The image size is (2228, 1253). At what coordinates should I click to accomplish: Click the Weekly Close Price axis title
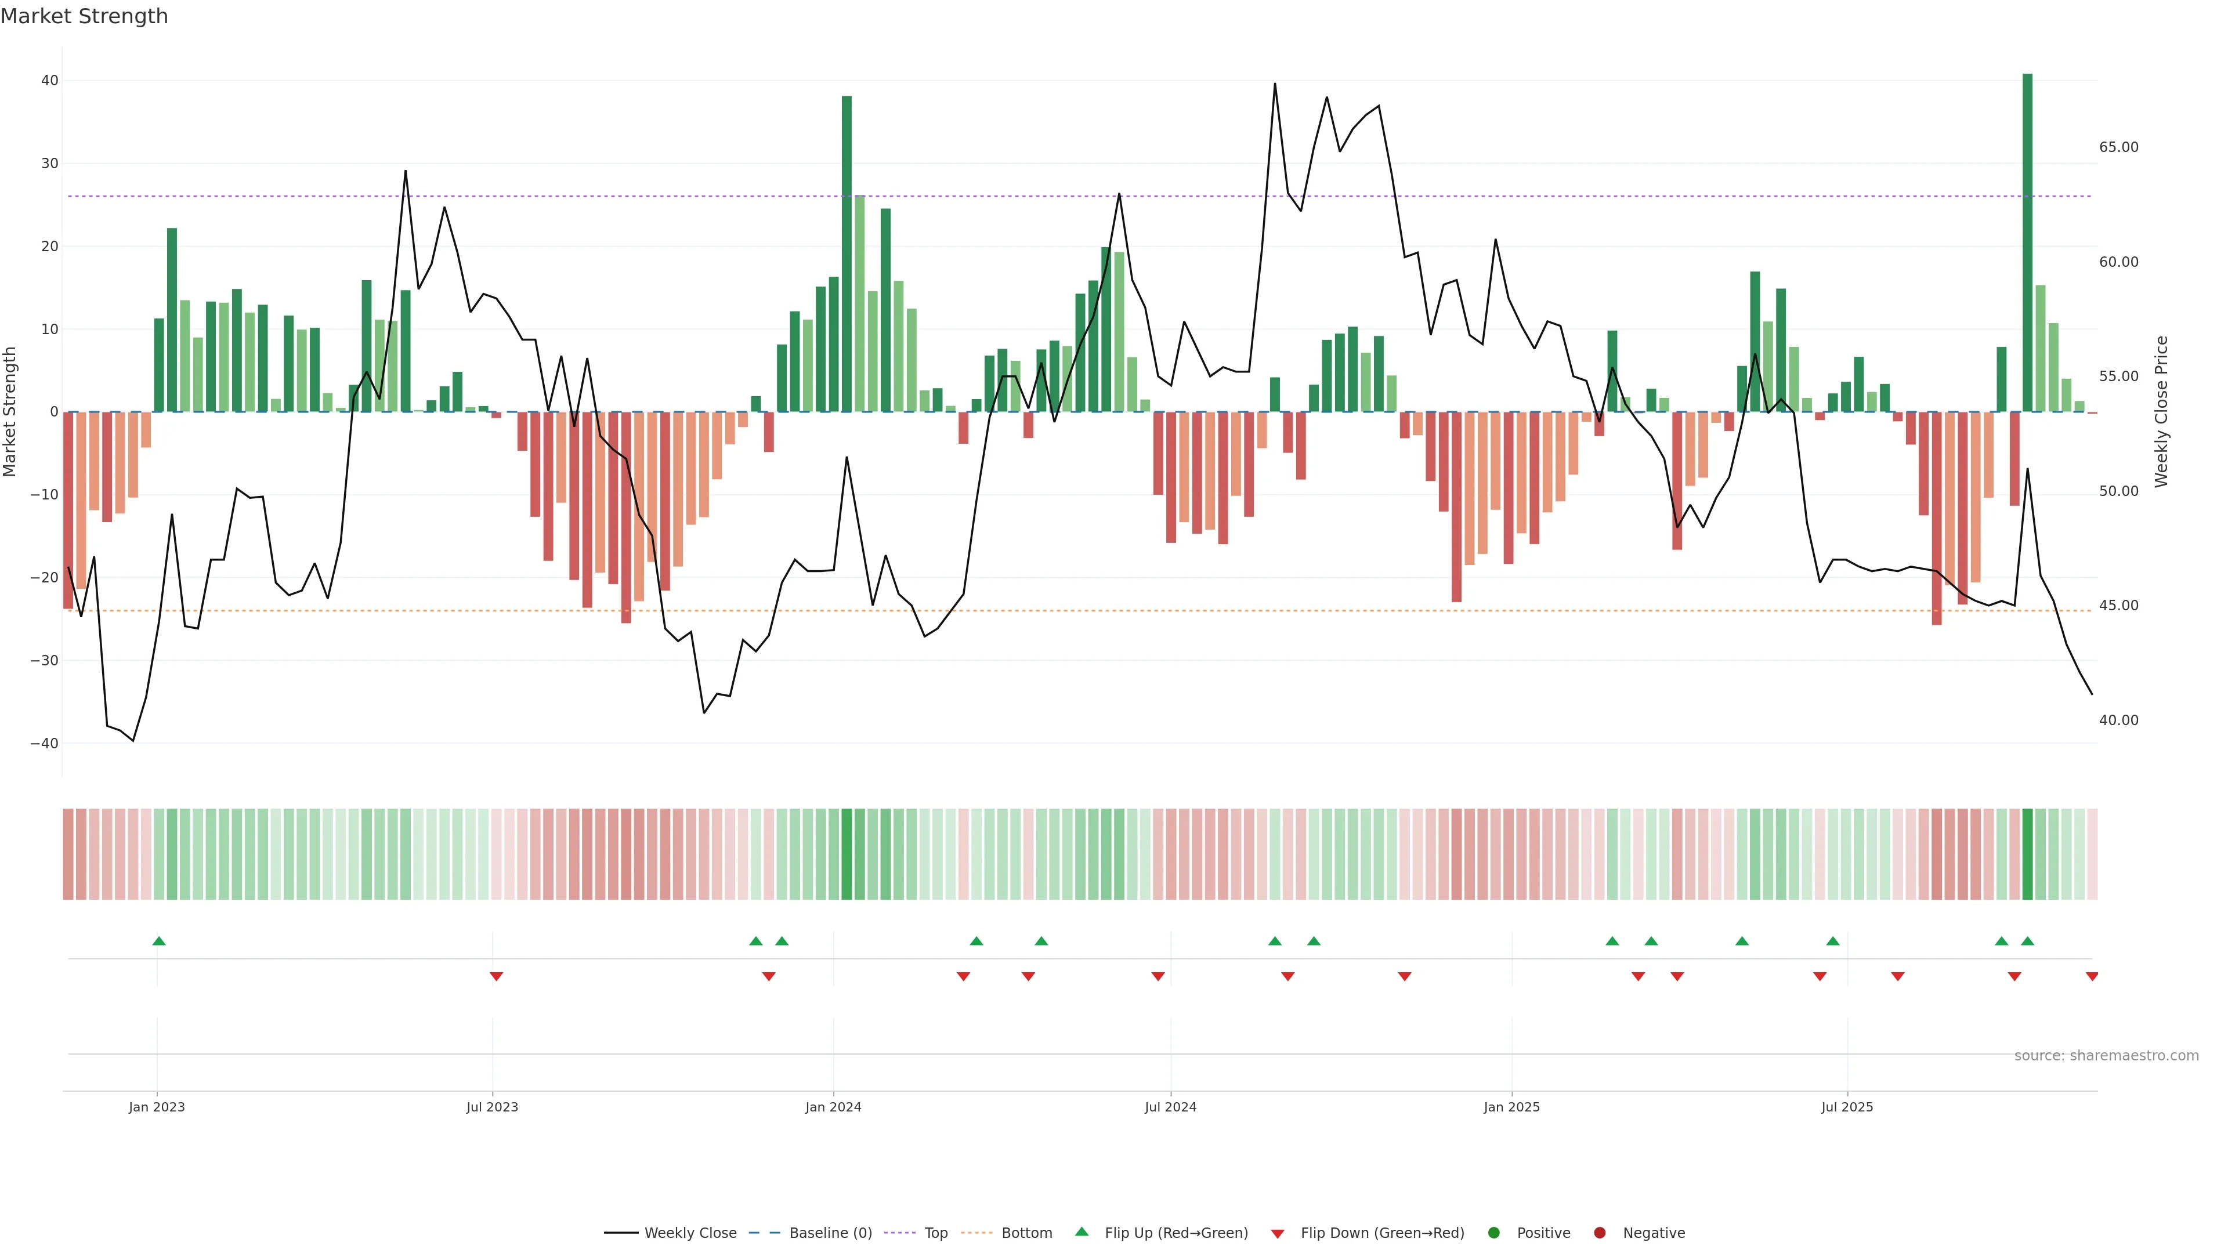point(2161,412)
